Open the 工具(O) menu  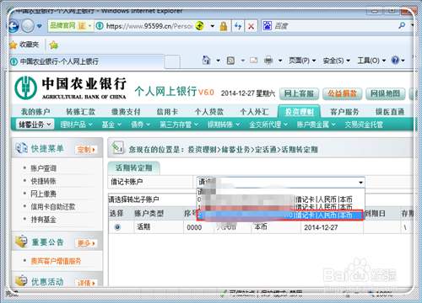[371, 61]
